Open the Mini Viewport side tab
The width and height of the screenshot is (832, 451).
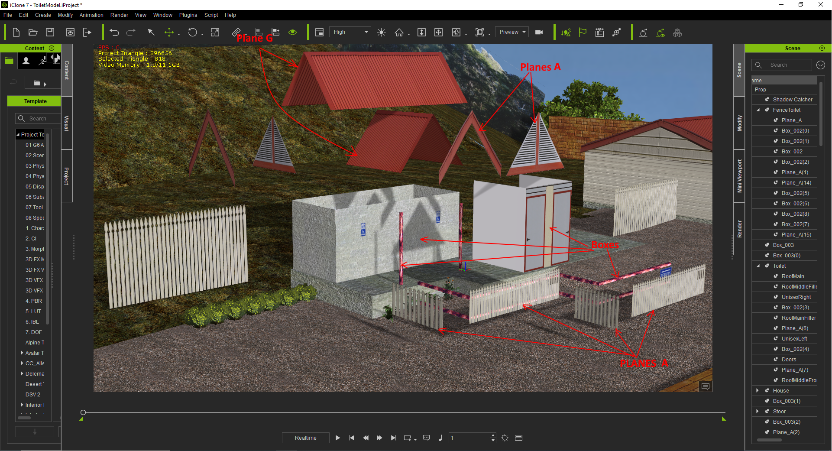pyautogui.click(x=739, y=176)
